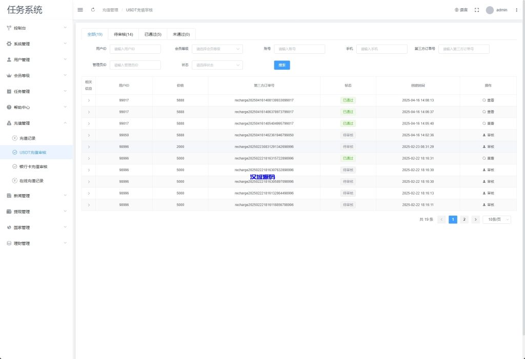Open the three-dot more options icon
Screen dimensions: 525x359
516,10
